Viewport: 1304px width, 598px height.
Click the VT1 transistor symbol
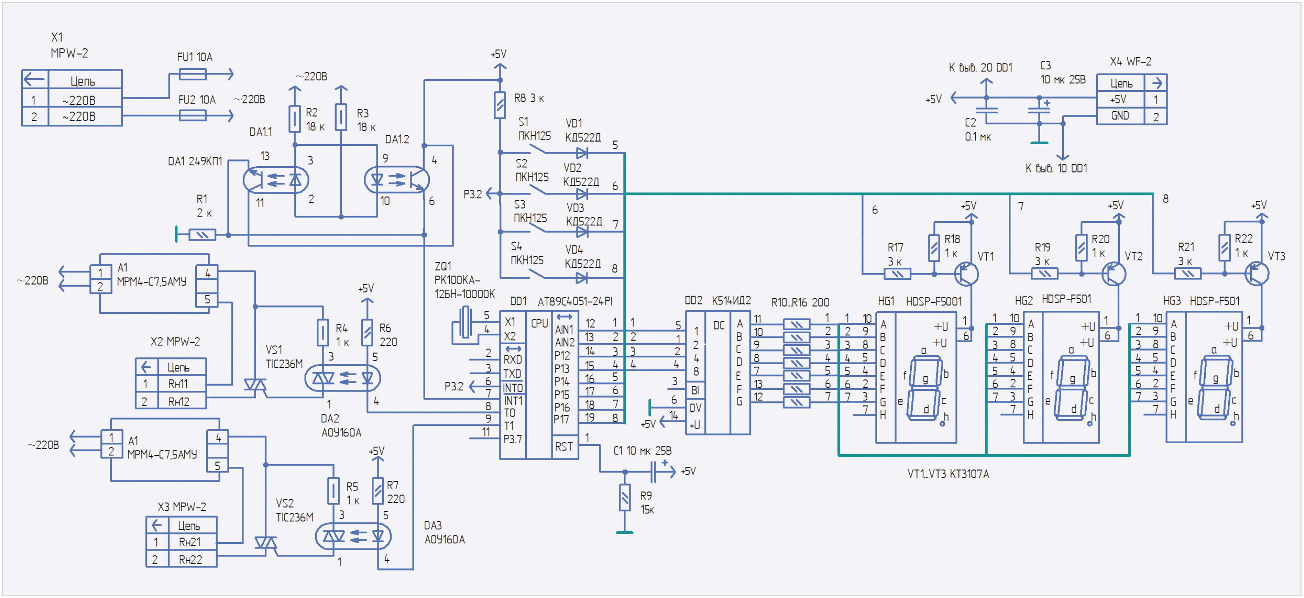point(966,274)
